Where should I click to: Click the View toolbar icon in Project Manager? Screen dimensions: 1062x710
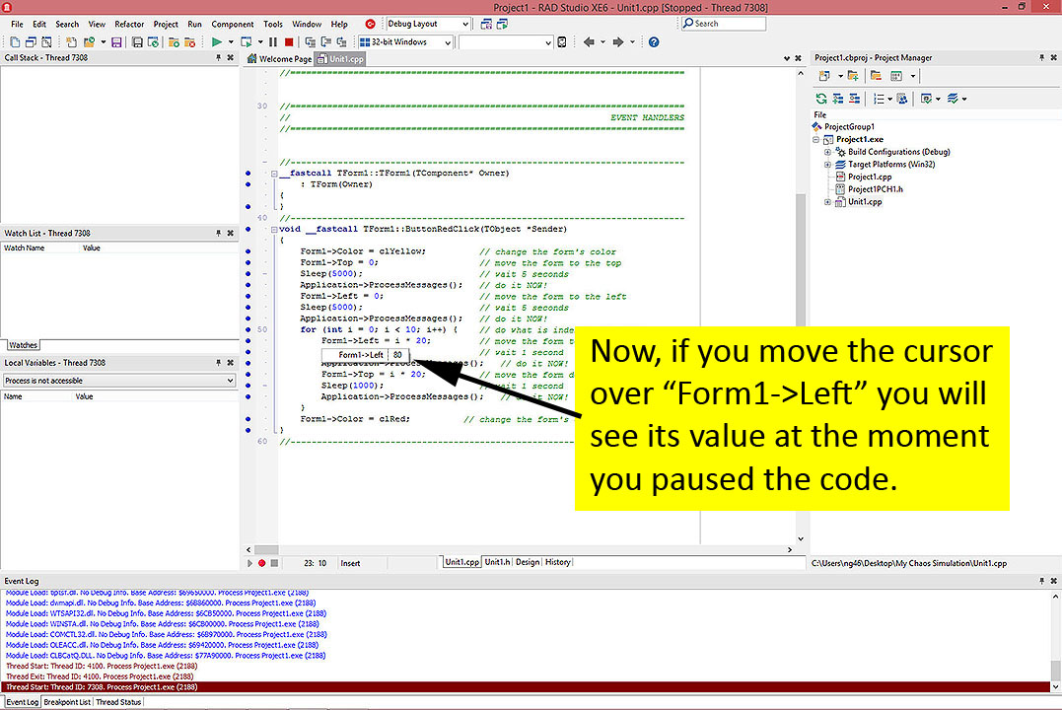896,76
